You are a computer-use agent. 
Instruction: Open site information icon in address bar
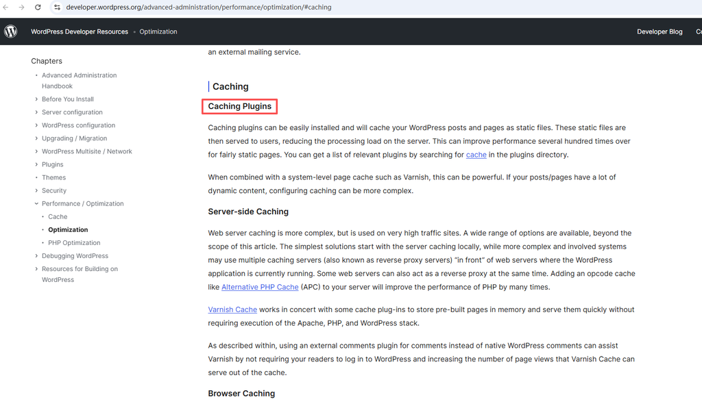(x=57, y=7)
